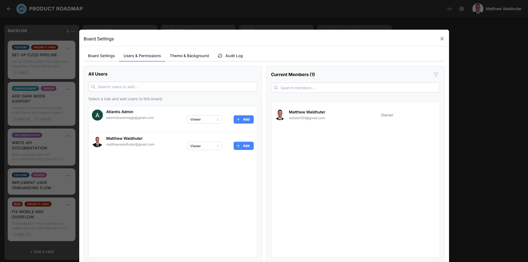Click the MAY 28 start date
528x262 pixels.
click(22, 119)
